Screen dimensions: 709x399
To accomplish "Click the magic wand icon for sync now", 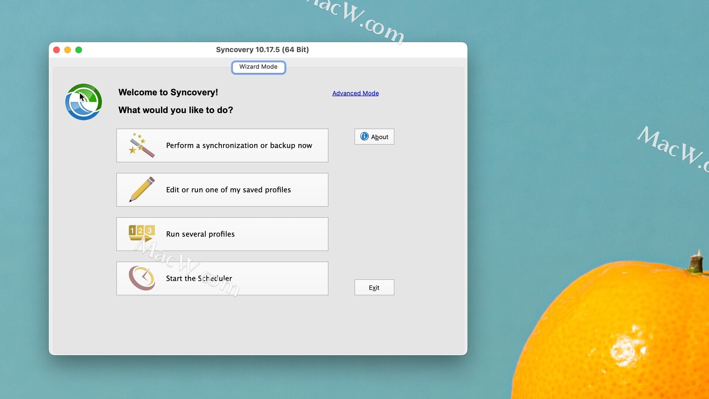I will 142,145.
